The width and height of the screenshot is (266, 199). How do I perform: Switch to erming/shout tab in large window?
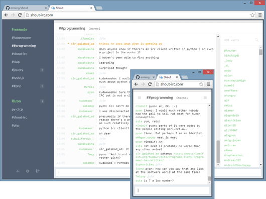click(26, 8)
